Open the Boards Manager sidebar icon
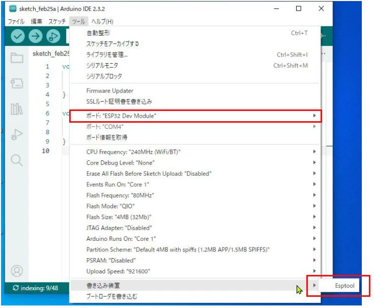The width and height of the screenshot is (374, 308). (x=17, y=83)
